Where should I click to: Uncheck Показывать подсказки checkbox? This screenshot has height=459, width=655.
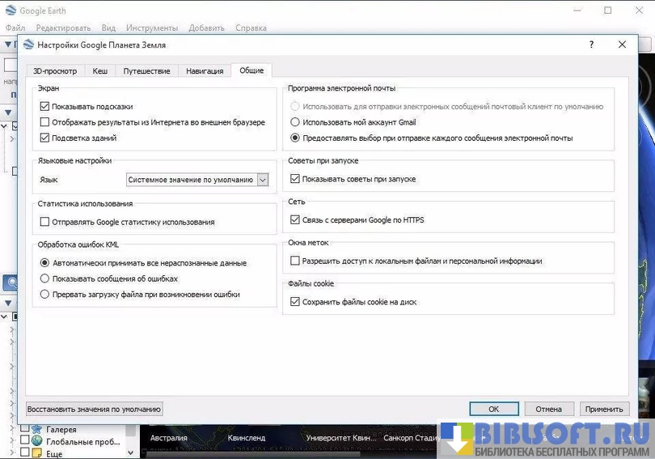pos(45,106)
